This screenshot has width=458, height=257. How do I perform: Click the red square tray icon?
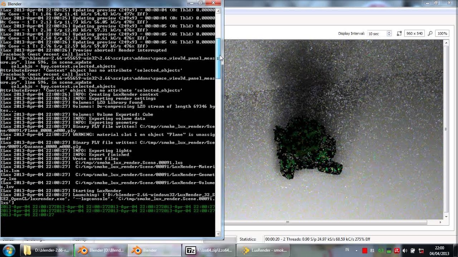365,251
